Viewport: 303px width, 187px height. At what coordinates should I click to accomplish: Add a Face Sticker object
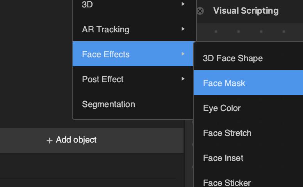227,182
